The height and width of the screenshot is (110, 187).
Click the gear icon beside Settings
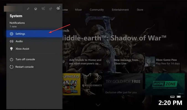click(11, 34)
